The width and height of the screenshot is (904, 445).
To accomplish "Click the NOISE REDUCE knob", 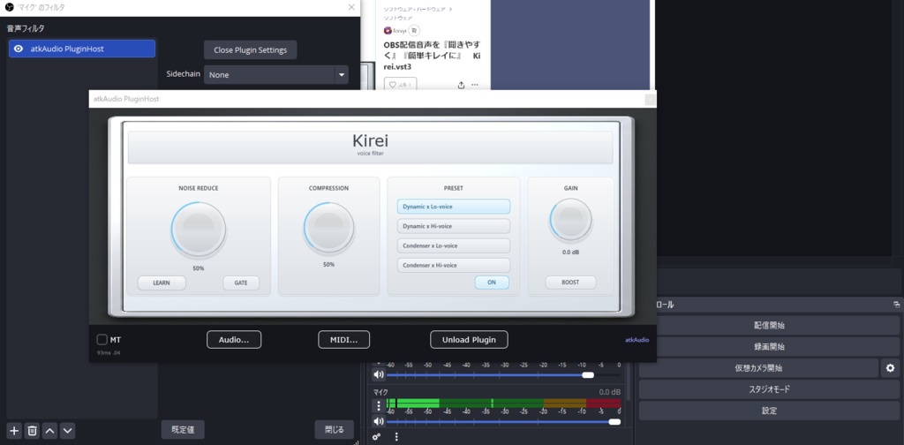I will tap(199, 230).
